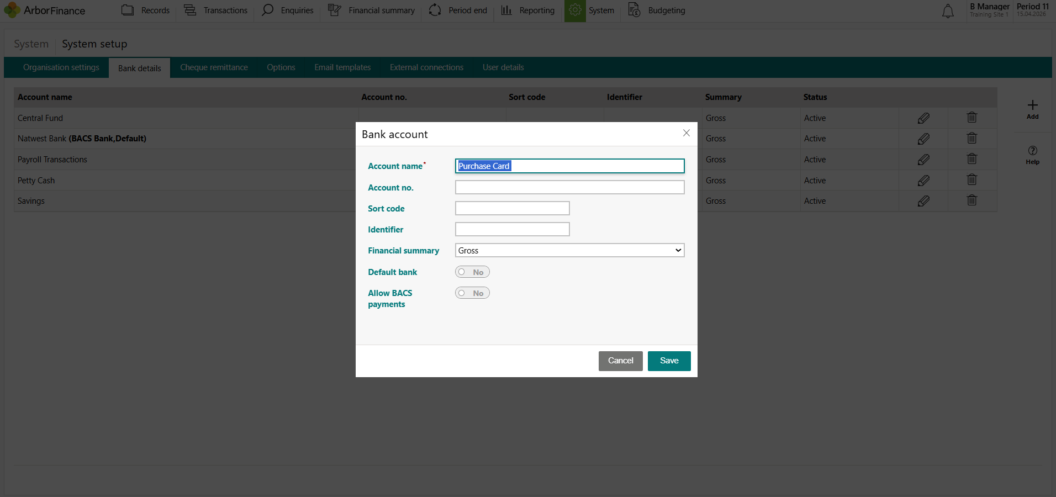The height and width of the screenshot is (497, 1056).
Task: Select the Petty Cash row name
Action: (36, 181)
